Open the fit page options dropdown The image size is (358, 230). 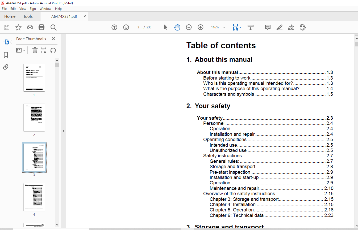pos(237,27)
